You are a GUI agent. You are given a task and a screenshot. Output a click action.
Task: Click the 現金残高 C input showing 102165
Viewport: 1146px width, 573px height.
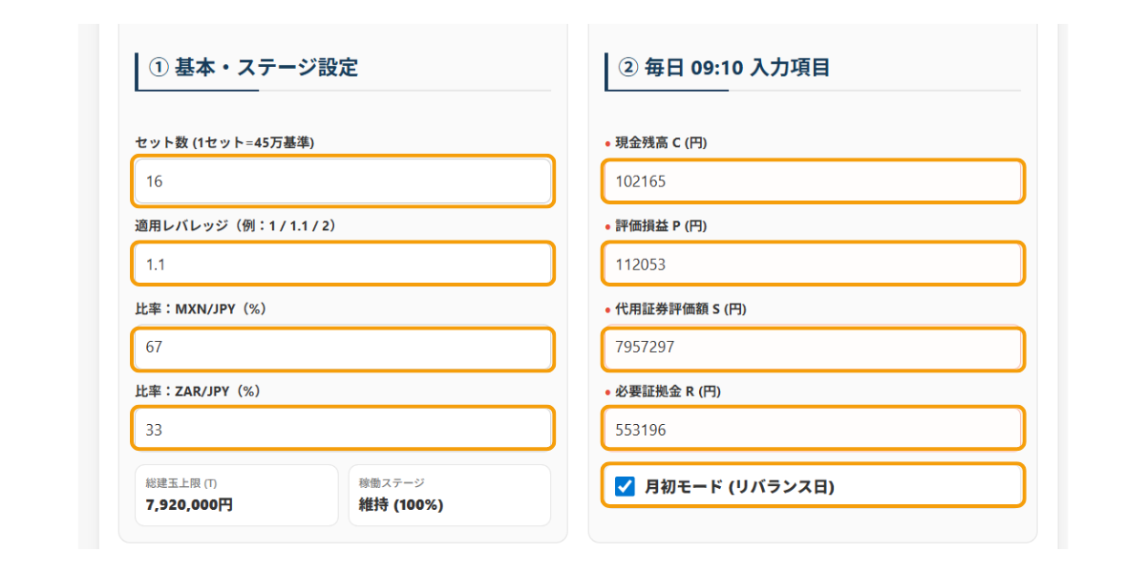pyautogui.click(x=813, y=181)
